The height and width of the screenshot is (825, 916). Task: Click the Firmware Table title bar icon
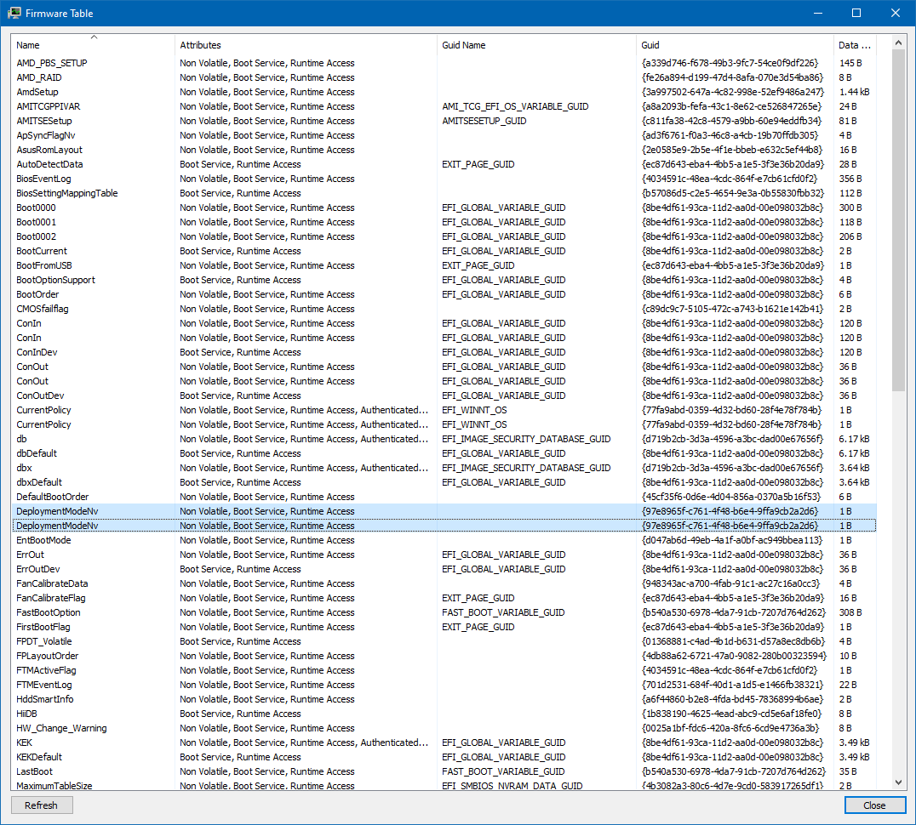click(x=14, y=13)
